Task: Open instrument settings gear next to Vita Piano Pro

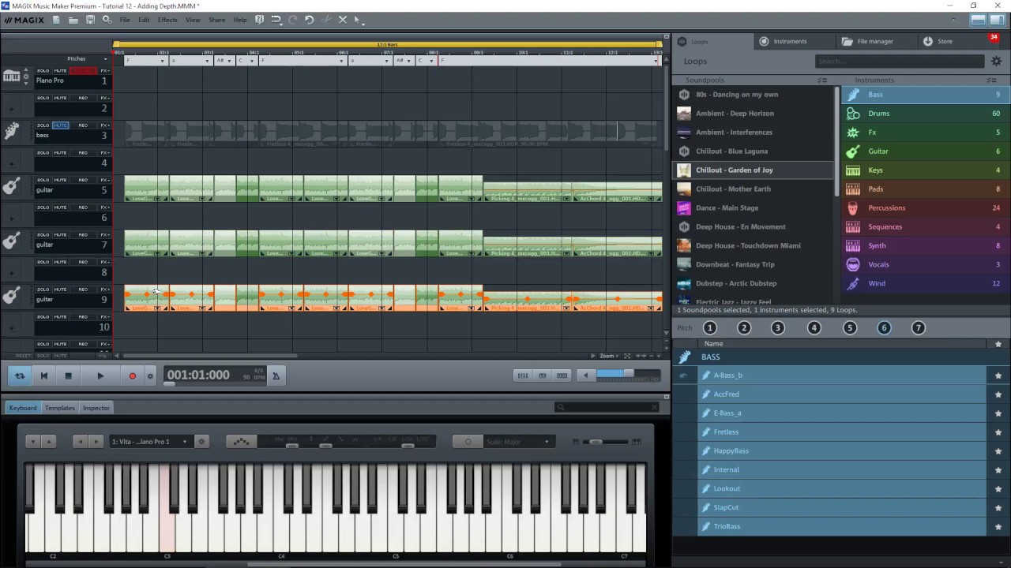Action: [201, 442]
